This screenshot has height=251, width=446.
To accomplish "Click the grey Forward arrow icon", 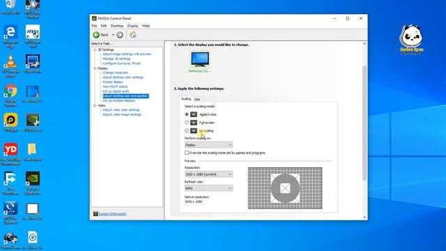I will click(120, 35).
